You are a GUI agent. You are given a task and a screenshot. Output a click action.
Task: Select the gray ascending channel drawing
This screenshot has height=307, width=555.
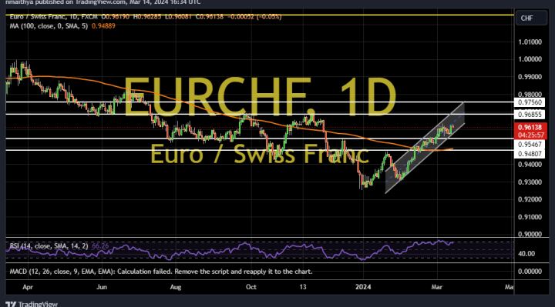click(x=425, y=148)
